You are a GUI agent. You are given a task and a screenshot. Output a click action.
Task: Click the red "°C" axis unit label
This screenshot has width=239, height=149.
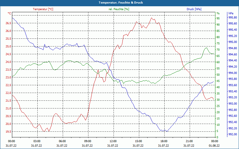tap(10, 13)
